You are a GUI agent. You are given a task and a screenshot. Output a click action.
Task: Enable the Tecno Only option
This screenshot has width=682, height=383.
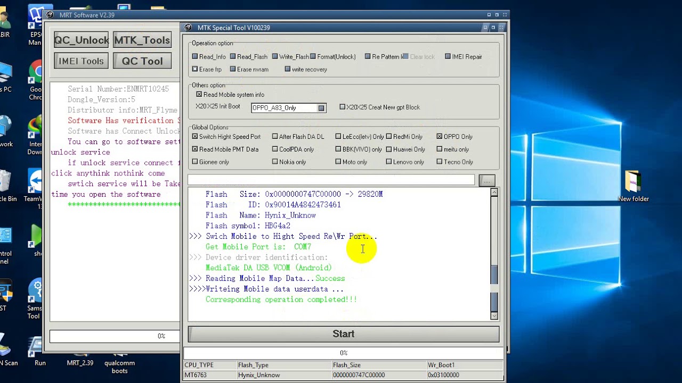point(440,162)
